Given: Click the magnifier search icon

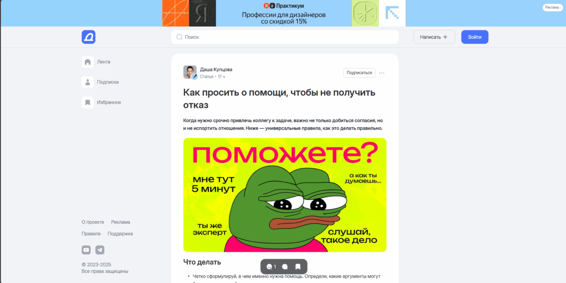Looking at the screenshot, I should pyautogui.click(x=179, y=37).
